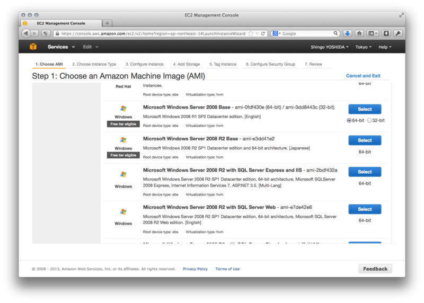Image resolution: width=424 pixels, height=303 pixels.
Task: Click the 'ami-2bdf432a' AMI ID text
Action: tap(322, 170)
